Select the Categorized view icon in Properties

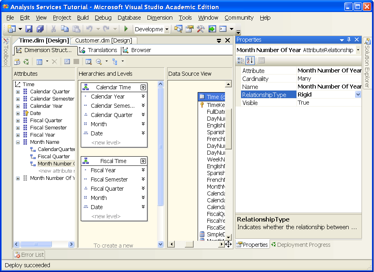pyautogui.click(x=240, y=60)
